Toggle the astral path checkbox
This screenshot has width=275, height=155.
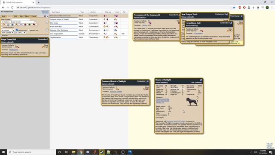tap(19, 25)
